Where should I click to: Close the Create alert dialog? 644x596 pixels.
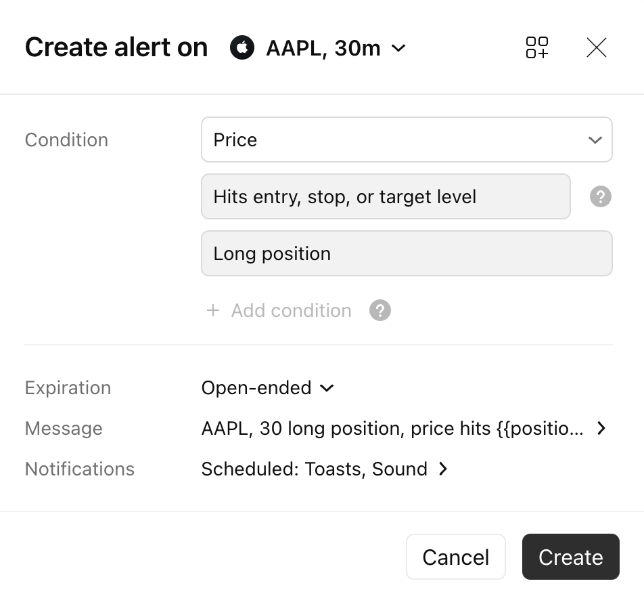597,47
